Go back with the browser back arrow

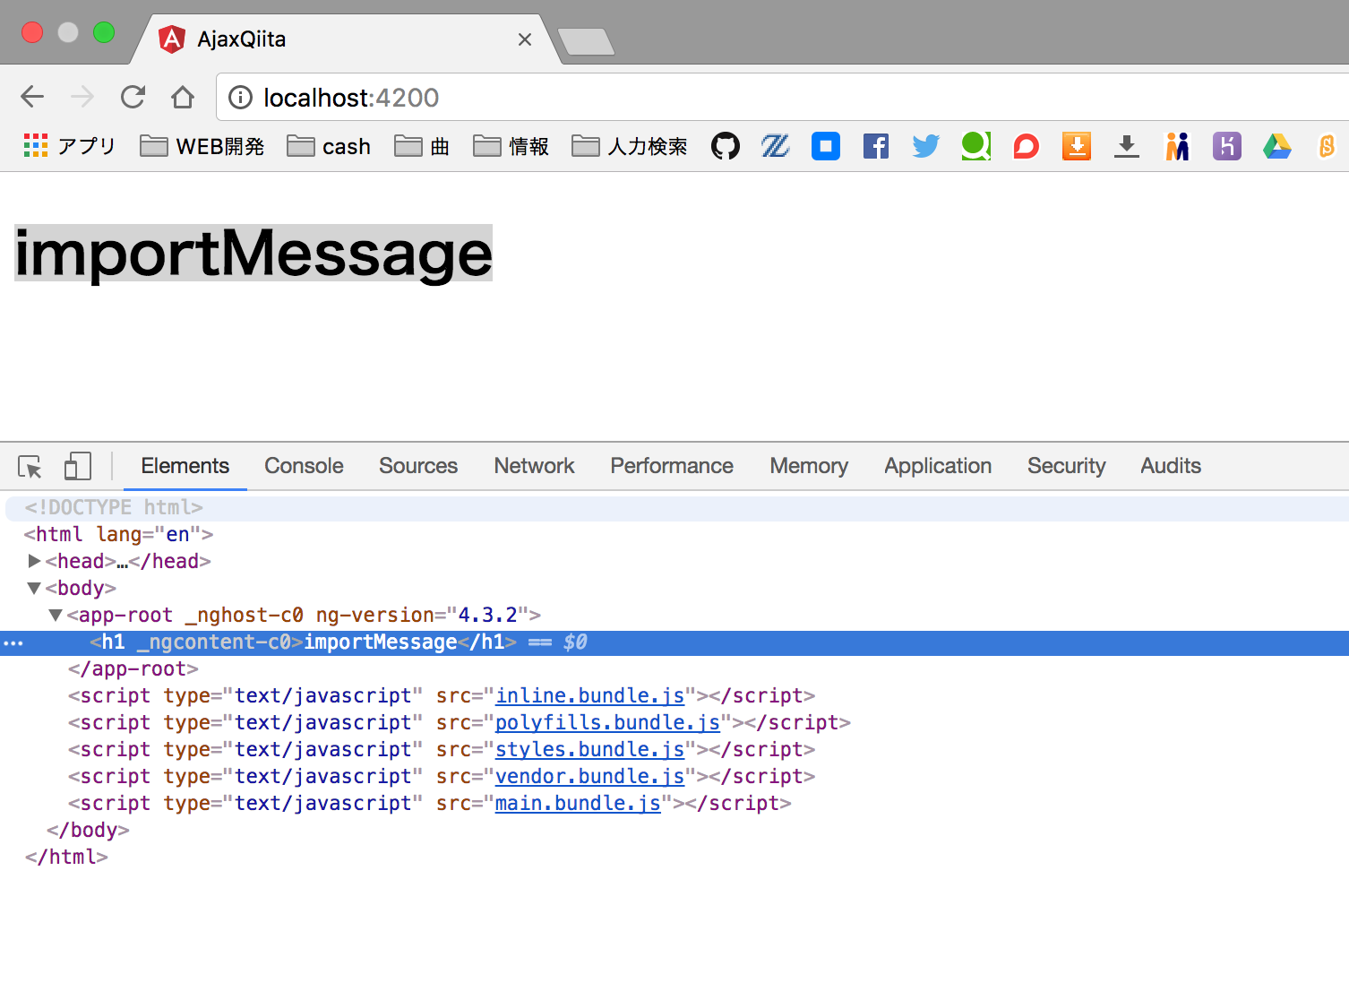32,97
